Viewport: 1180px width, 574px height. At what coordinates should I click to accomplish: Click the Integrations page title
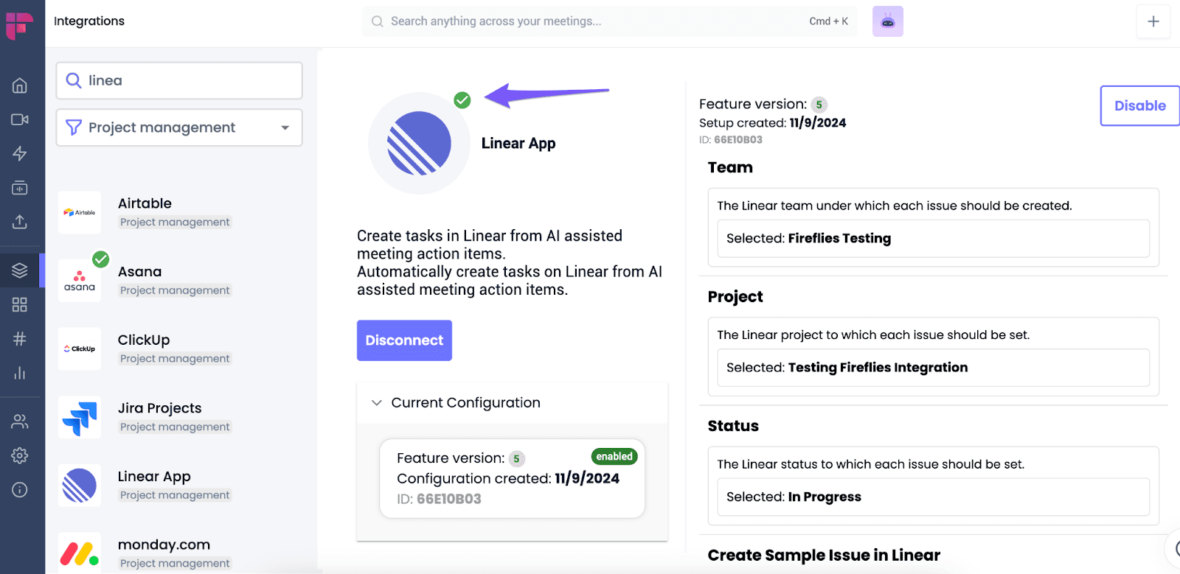coord(89,21)
